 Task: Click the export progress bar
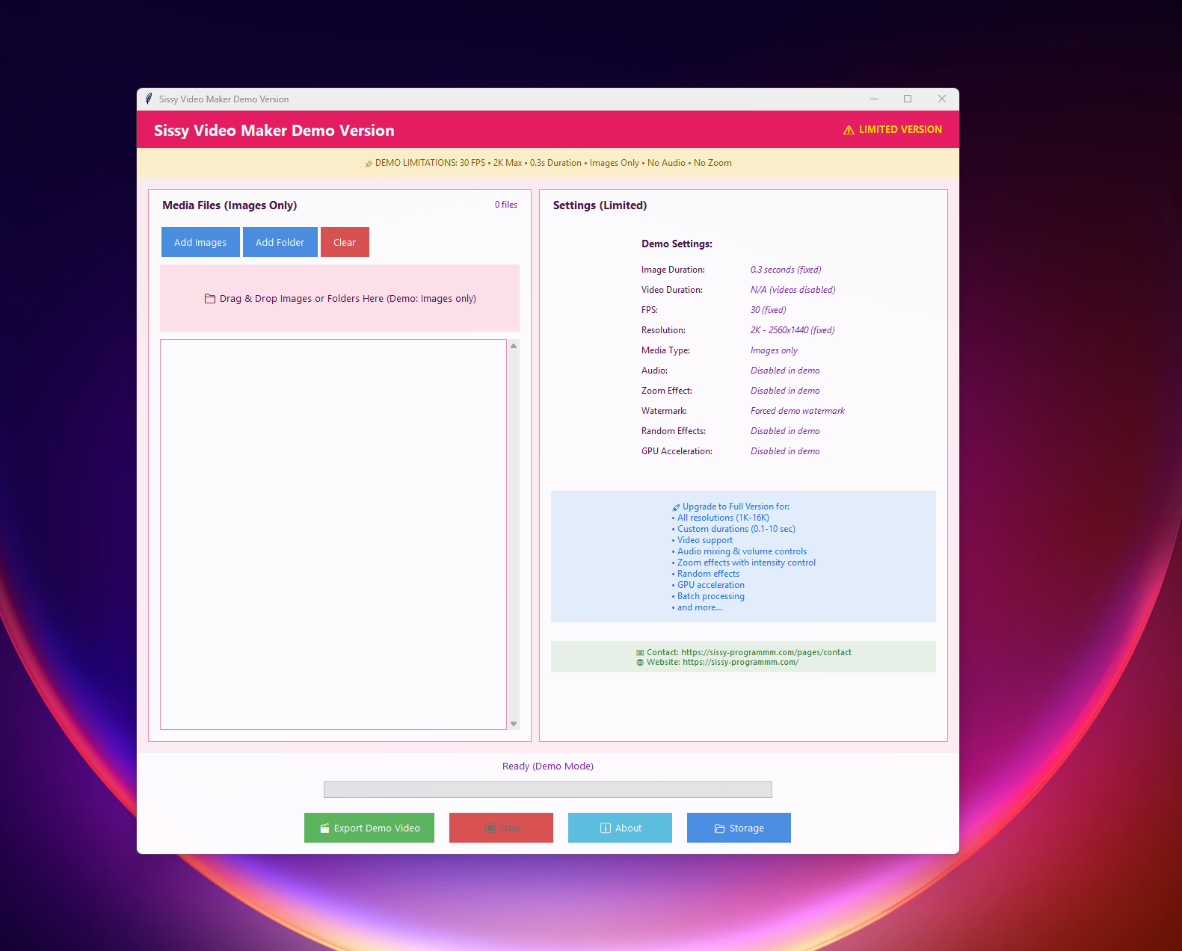tap(547, 790)
